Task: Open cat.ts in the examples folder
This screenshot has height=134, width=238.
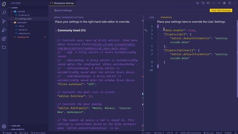Action: (x=22, y=26)
